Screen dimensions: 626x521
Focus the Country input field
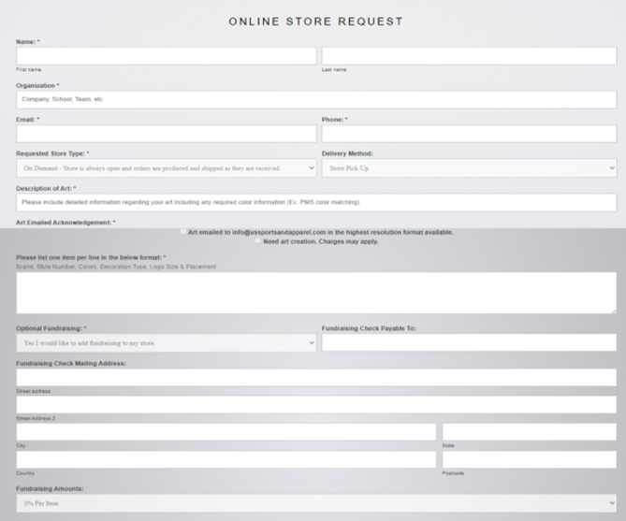pos(226,459)
